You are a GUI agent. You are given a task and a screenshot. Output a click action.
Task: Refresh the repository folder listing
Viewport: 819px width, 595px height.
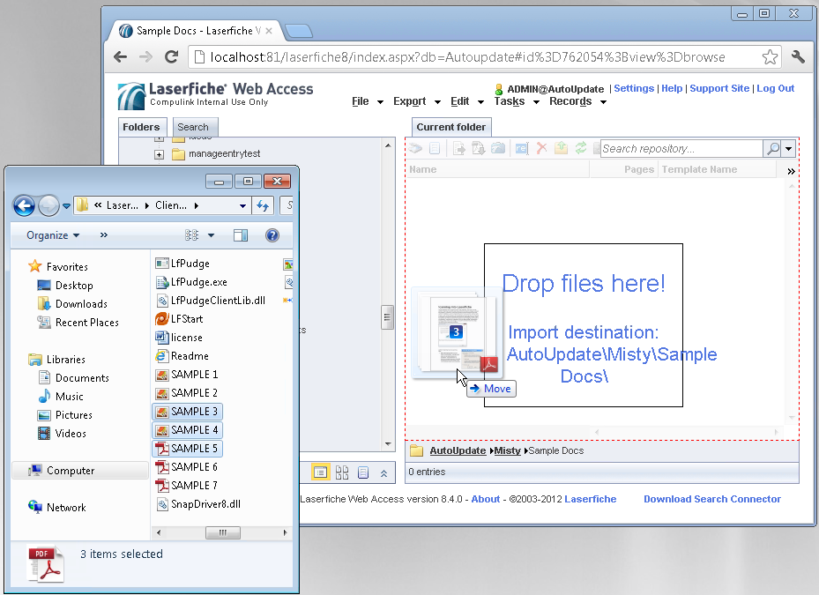583,148
